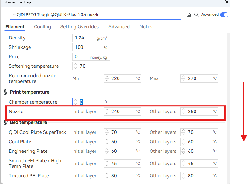This screenshot has width=247, height=184.
Task: Click the save preset floppy disk icon
Action: click(189, 15)
